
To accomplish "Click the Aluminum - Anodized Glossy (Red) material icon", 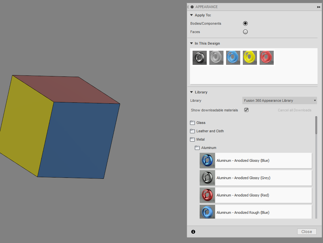I will click(207, 195).
